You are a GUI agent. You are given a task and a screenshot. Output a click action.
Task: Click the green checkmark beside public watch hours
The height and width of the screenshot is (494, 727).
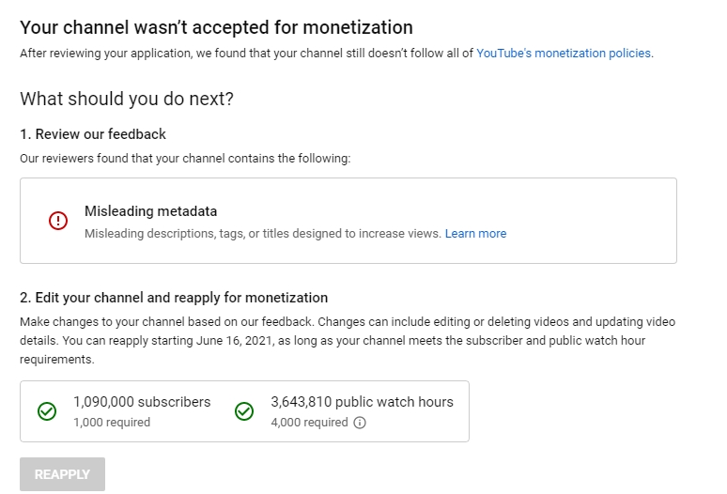(x=244, y=411)
